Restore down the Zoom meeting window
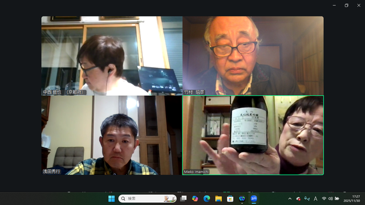365x205 pixels. coord(346,5)
